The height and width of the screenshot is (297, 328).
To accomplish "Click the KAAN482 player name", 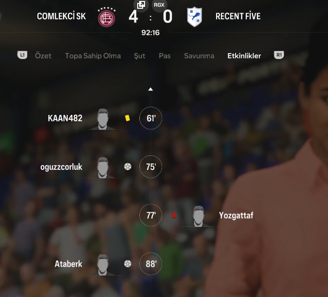I will tap(65, 118).
